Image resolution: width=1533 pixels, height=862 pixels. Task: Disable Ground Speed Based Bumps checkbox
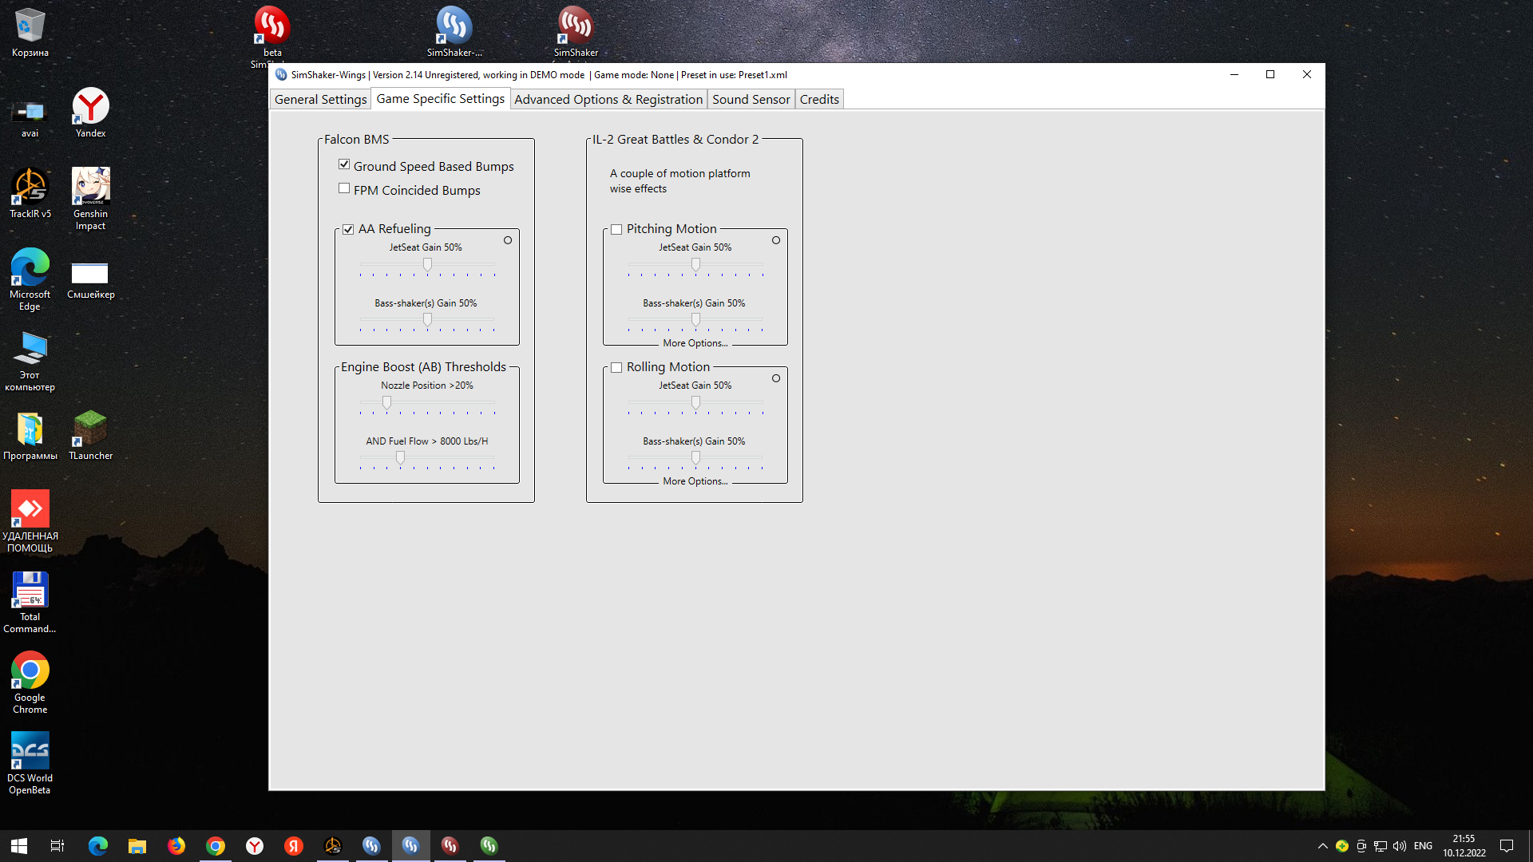click(344, 164)
